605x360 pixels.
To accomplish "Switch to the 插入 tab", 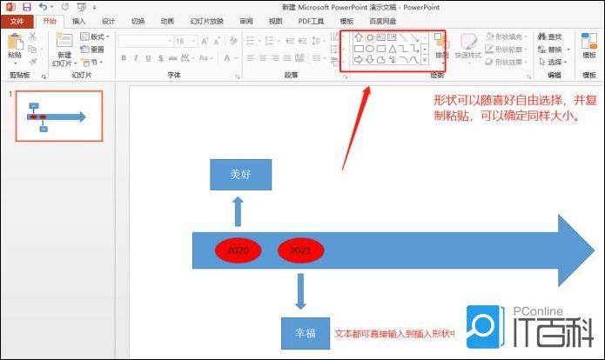I will [x=78, y=21].
